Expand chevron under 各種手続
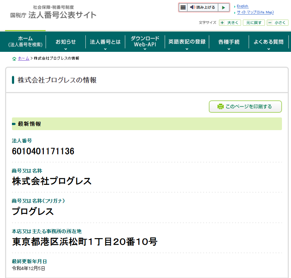 pyautogui.click(x=229, y=49)
